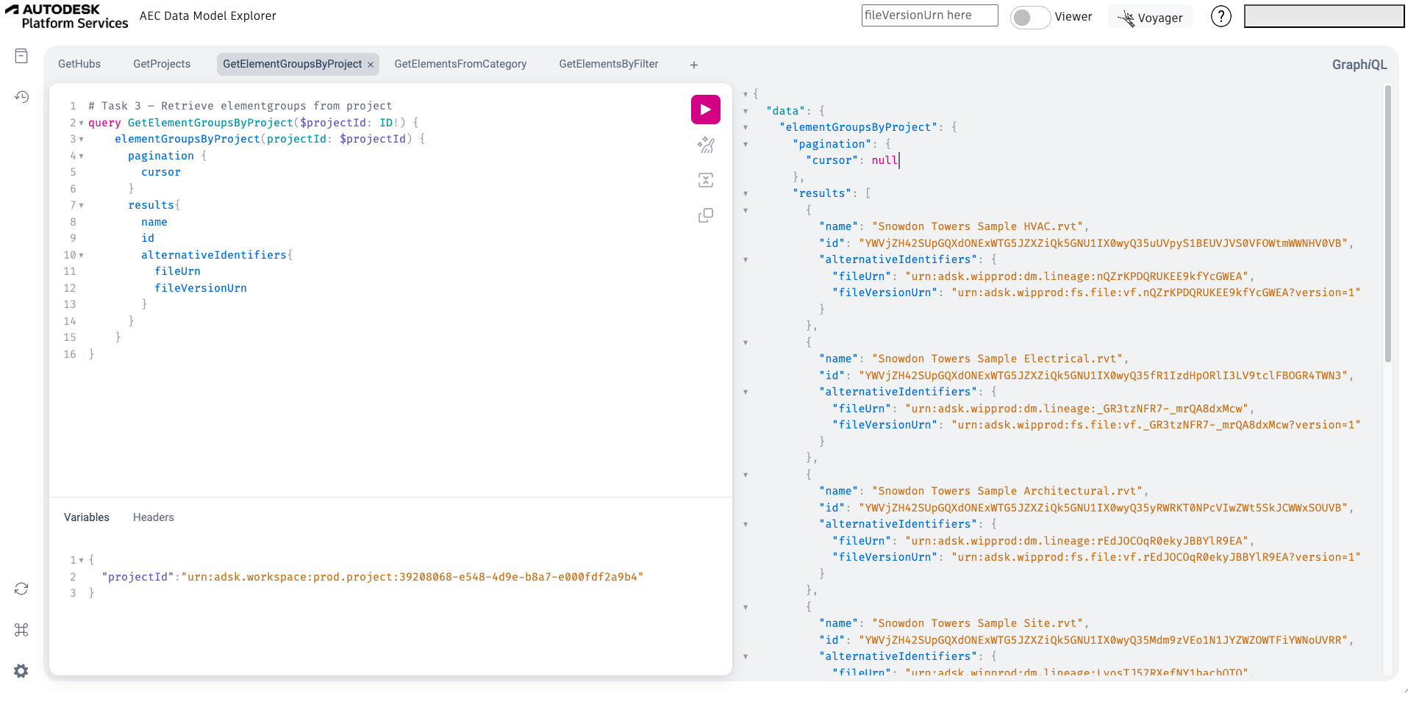This screenshot has width=1408, height=718.
Task: Select the GetElementGroupsByProject tab
Action: tap(292, 64)
